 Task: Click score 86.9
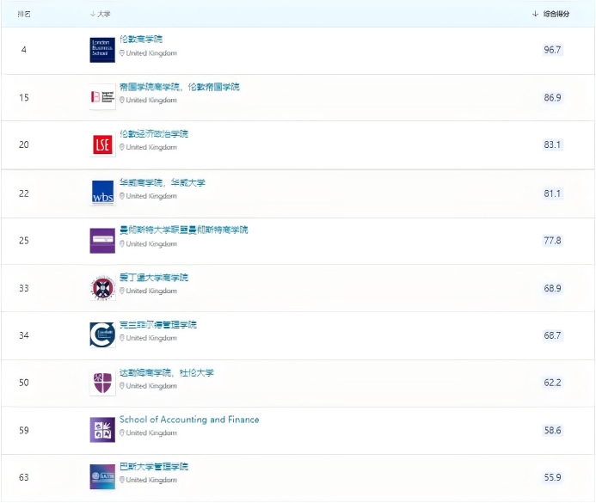pyautogui.click(x=552, y=98)
